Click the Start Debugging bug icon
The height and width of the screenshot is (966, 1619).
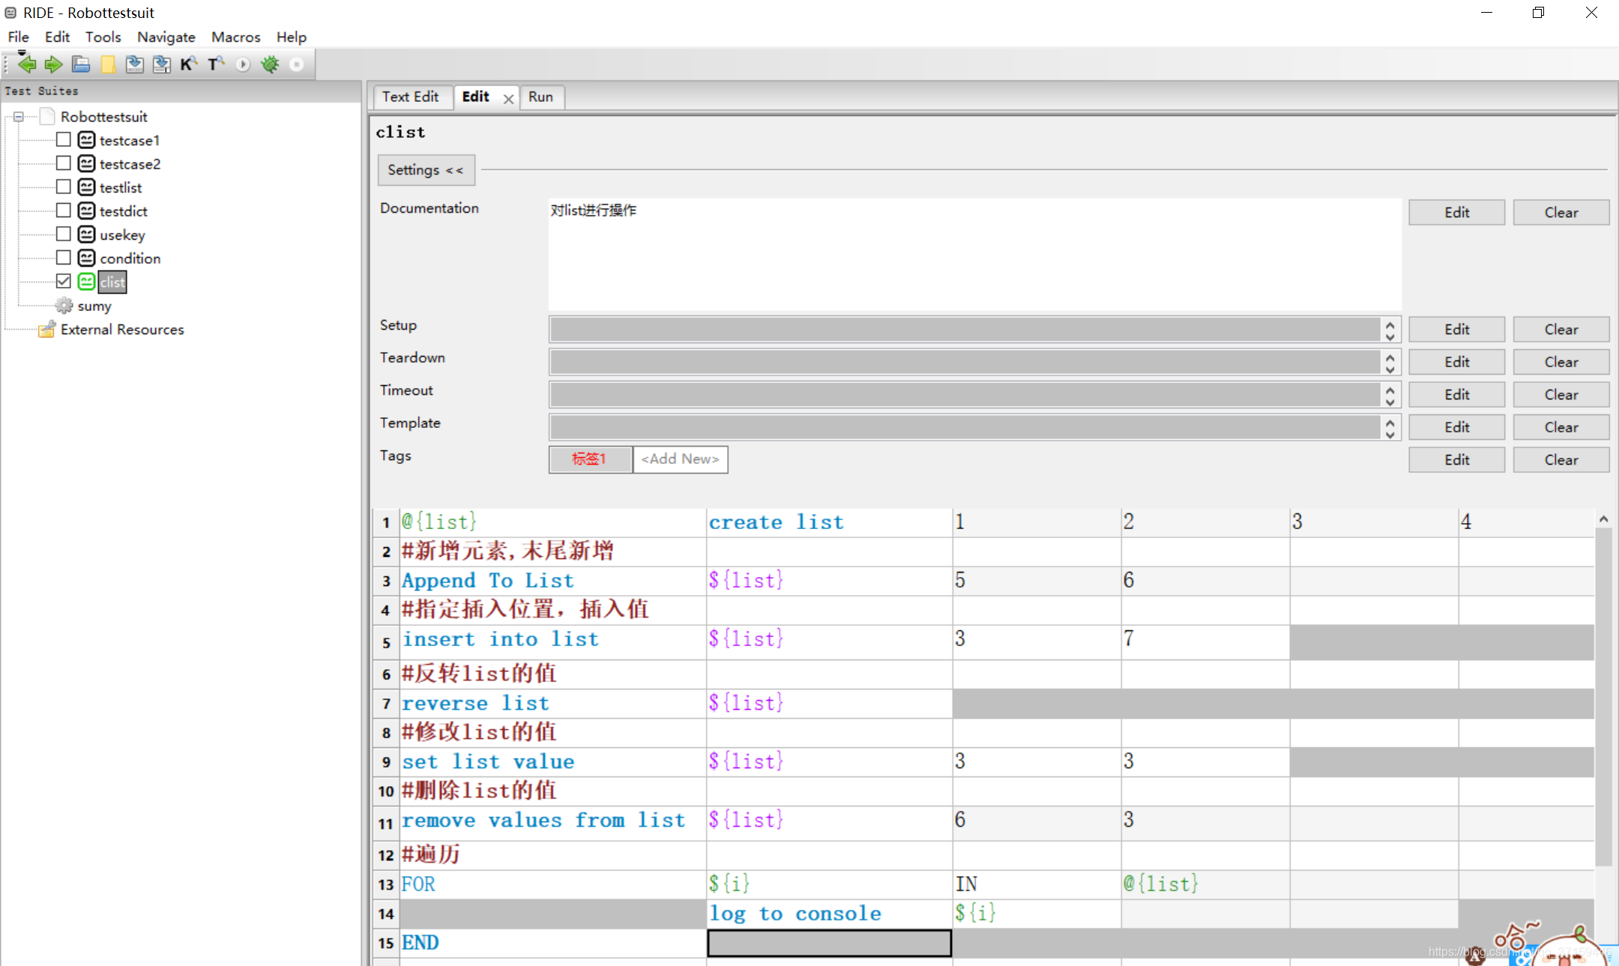click(x=270, y=64)
